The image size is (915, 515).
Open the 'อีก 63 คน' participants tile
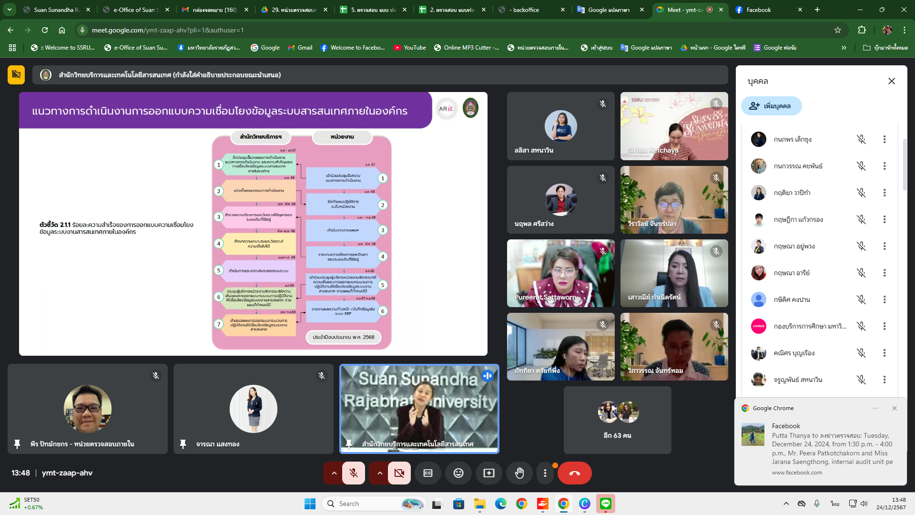click(617, 420)
